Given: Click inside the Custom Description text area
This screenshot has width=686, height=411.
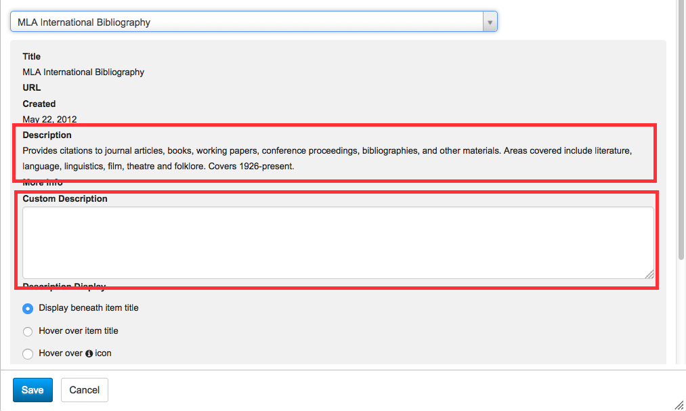Looking at the screenshot, I should point(338,242).
